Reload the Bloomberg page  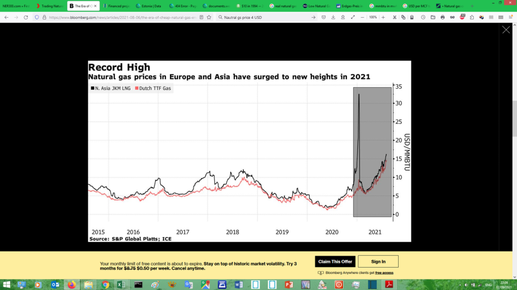tap(26, 17)
